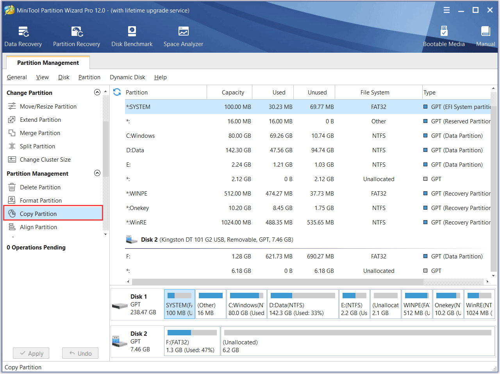This screenshot has width=500, height=374.
Task: Open Space Analyzer
Action: [x=183, y=37]
